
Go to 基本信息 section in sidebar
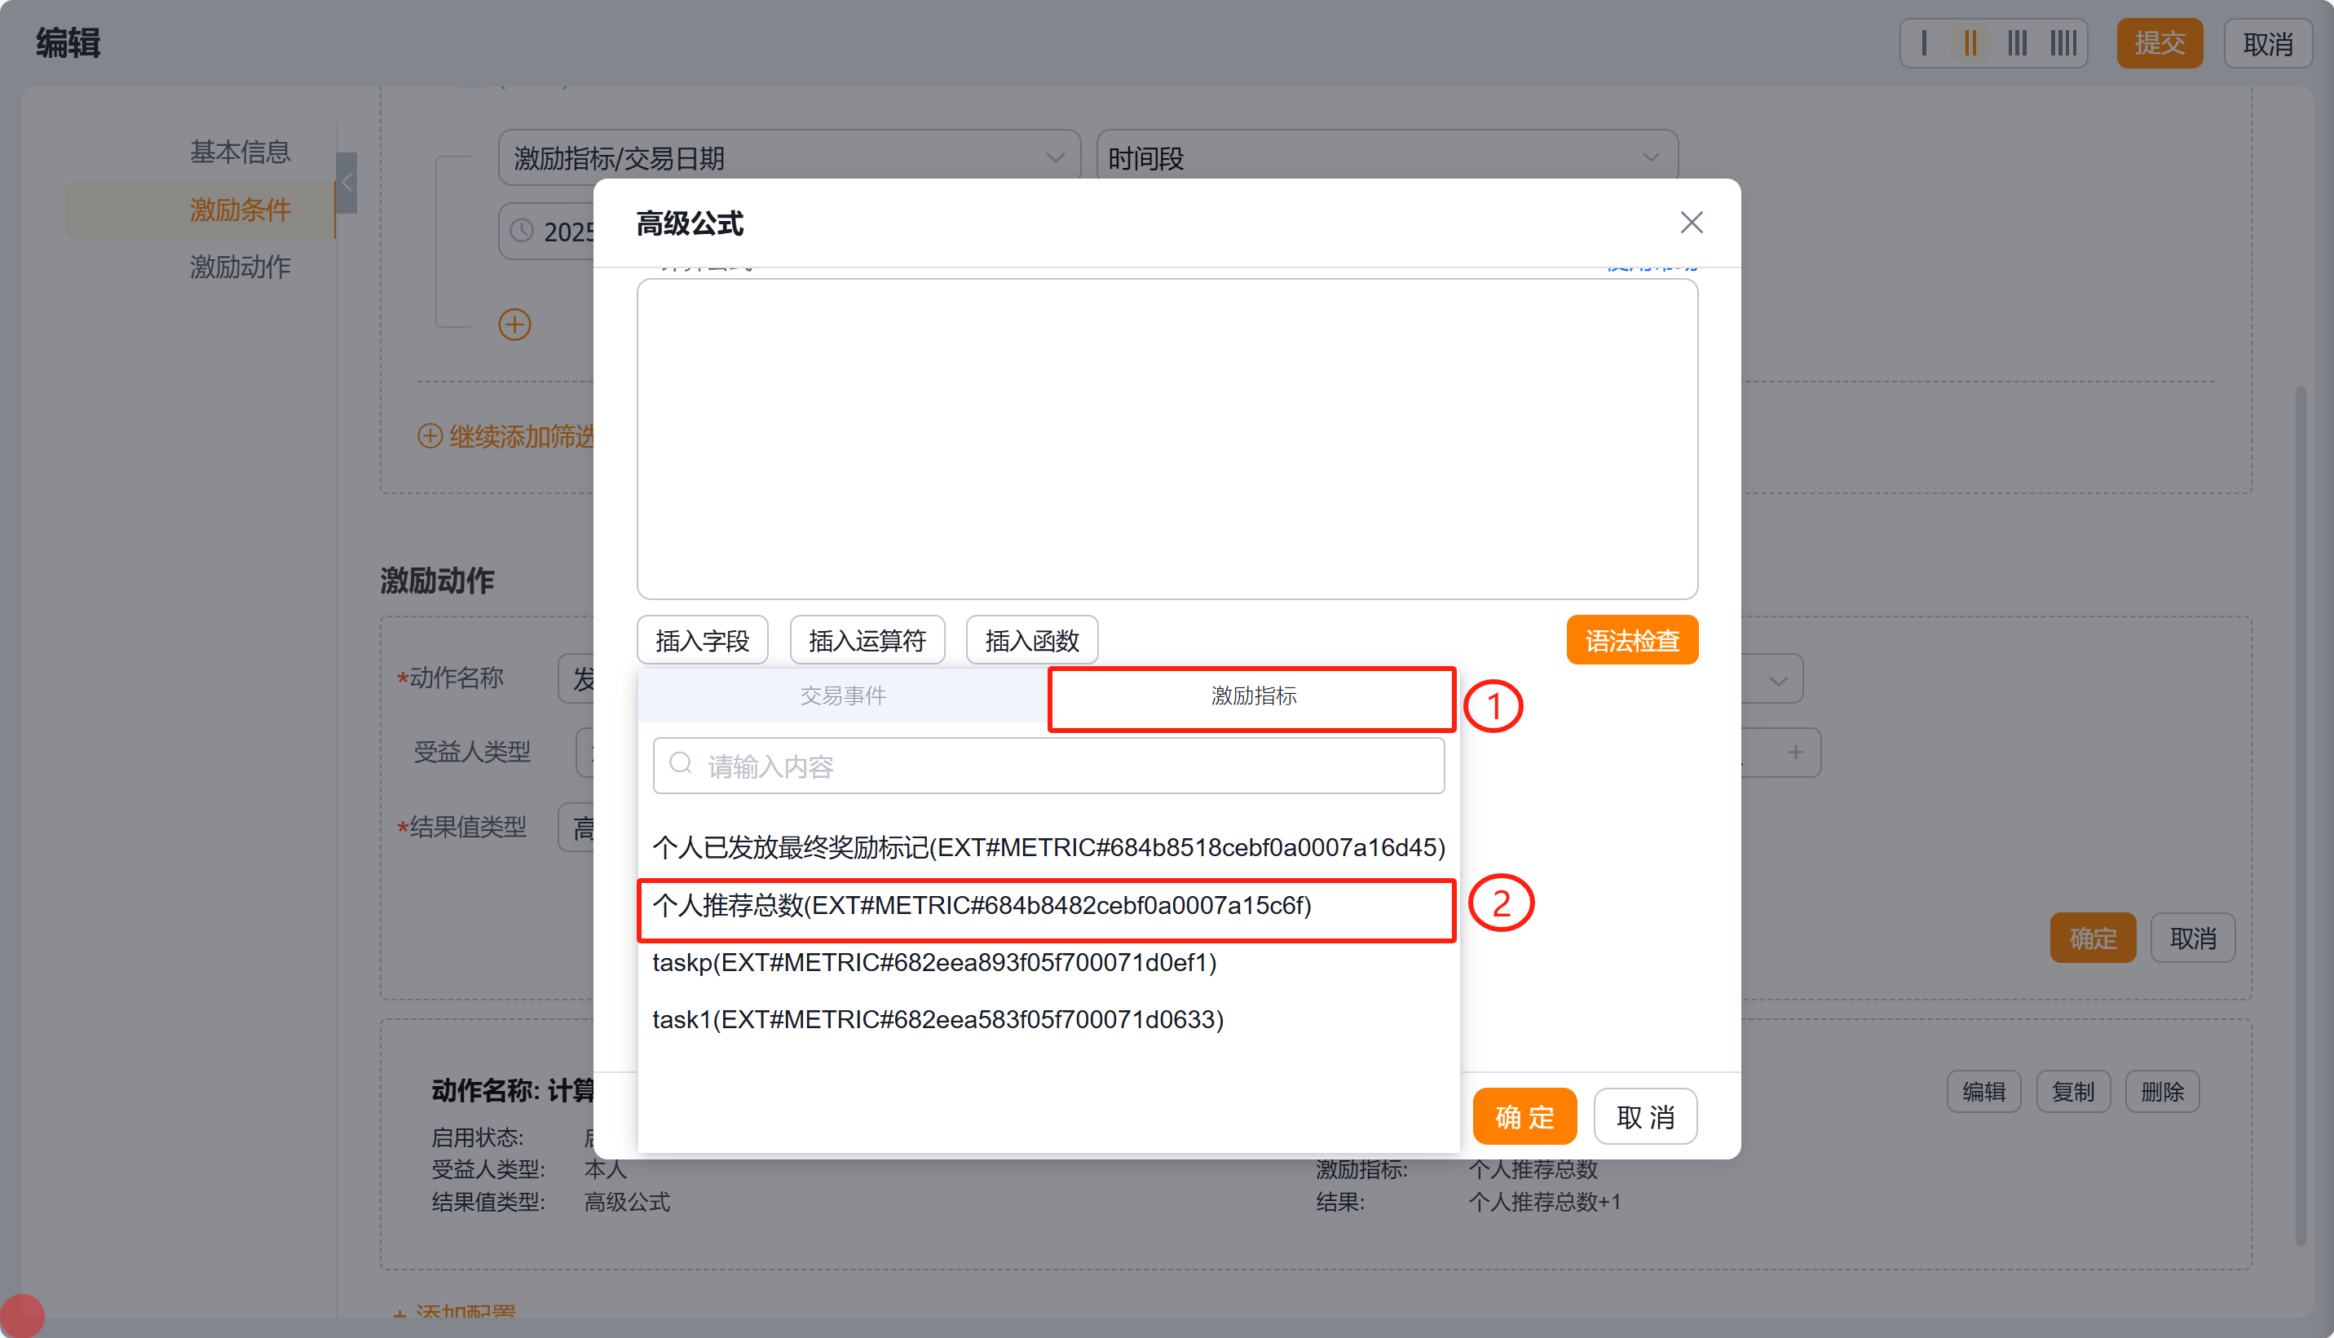click(240, 152)
